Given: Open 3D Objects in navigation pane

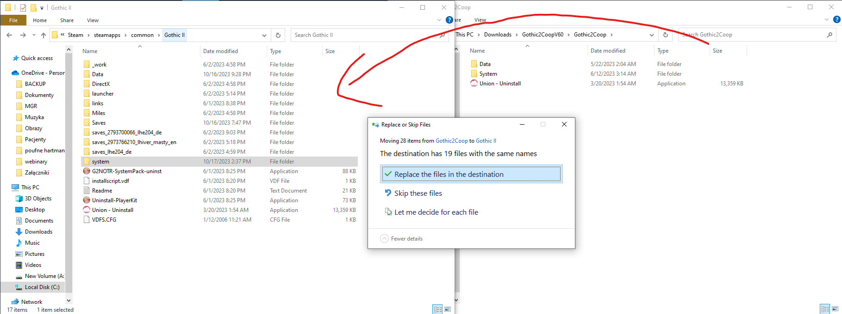Looking at the screenshot, I should click(x=38, y=199).
